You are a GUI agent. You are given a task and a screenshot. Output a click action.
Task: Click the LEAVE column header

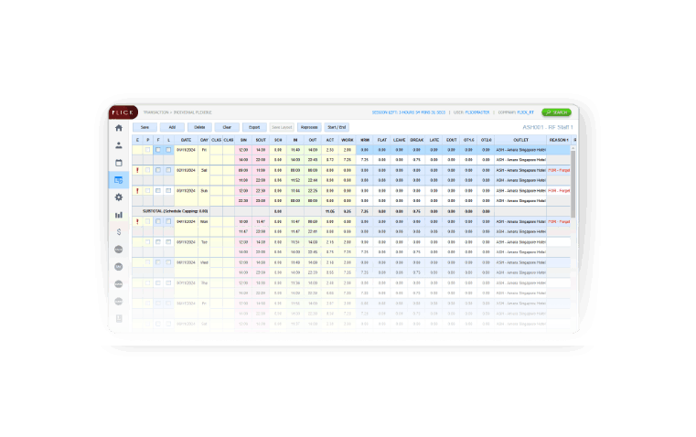[x=399, y=140]
